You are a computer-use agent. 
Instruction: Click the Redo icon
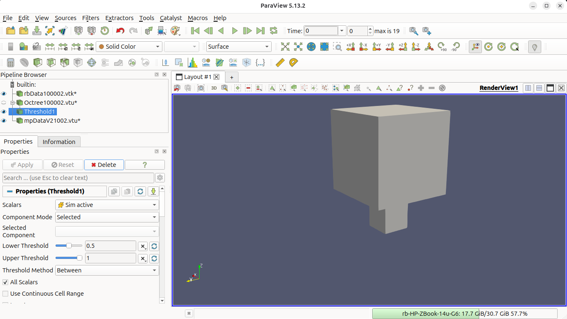(133, 31)
